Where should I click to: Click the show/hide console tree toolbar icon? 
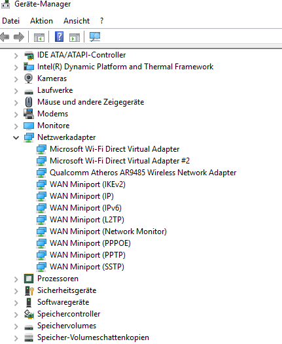point(39,37)
